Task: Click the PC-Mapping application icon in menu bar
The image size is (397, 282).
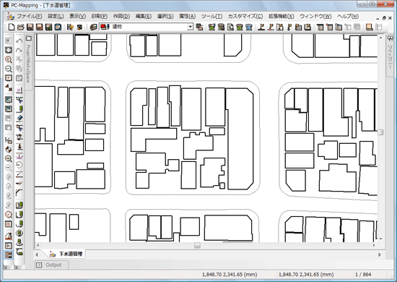Action: [x=10, y=16]
